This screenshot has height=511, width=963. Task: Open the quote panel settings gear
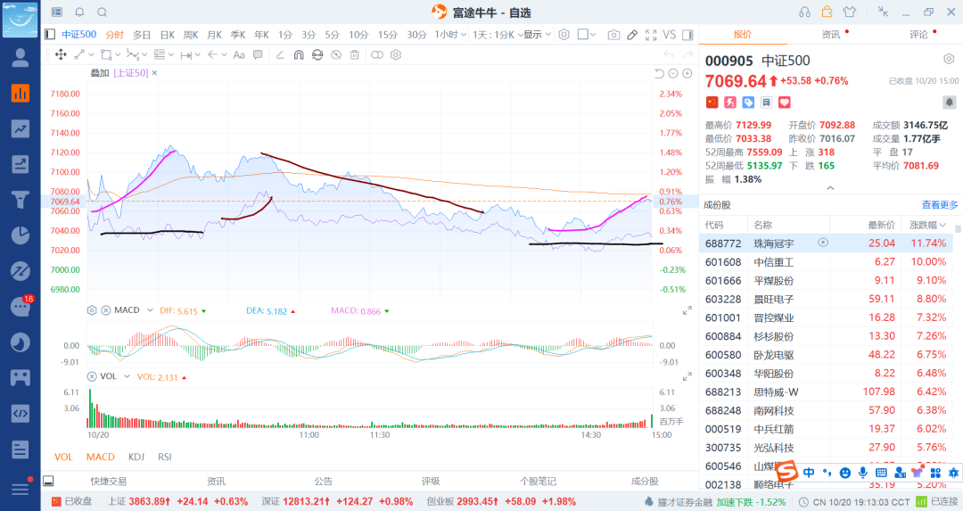(x=949, y=59)
